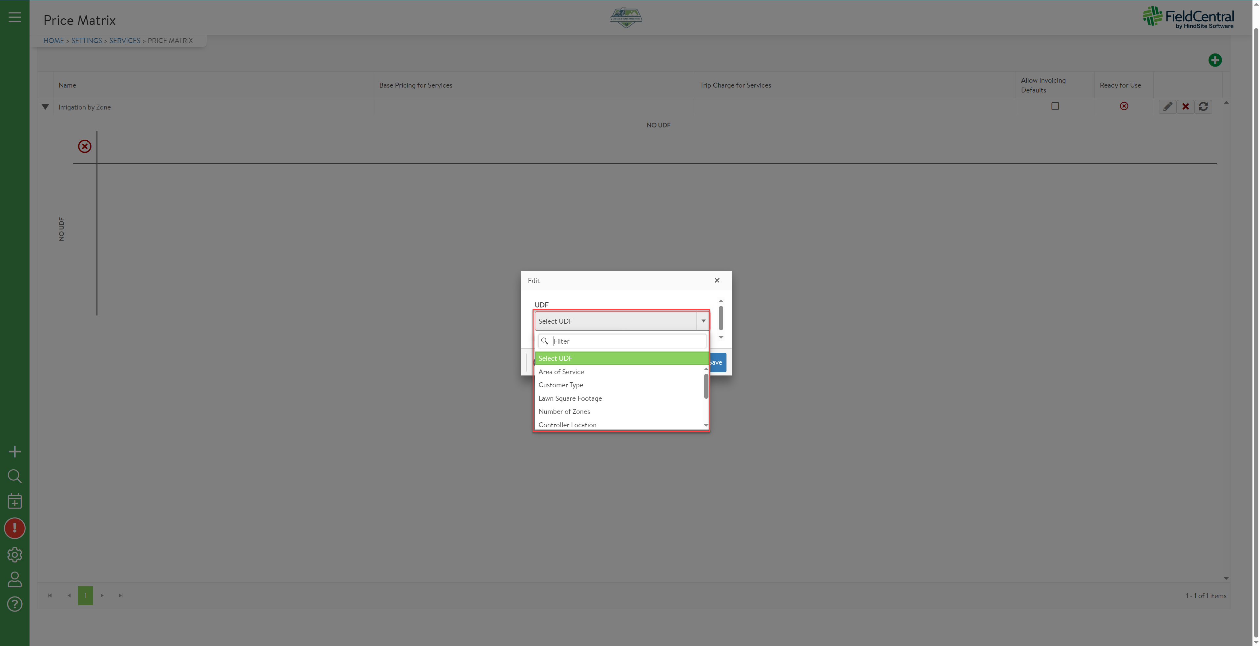This screenshot has width=1260, height=646.
Task: Click the red circled X in matrix corner
Action: tap(85, 146)
